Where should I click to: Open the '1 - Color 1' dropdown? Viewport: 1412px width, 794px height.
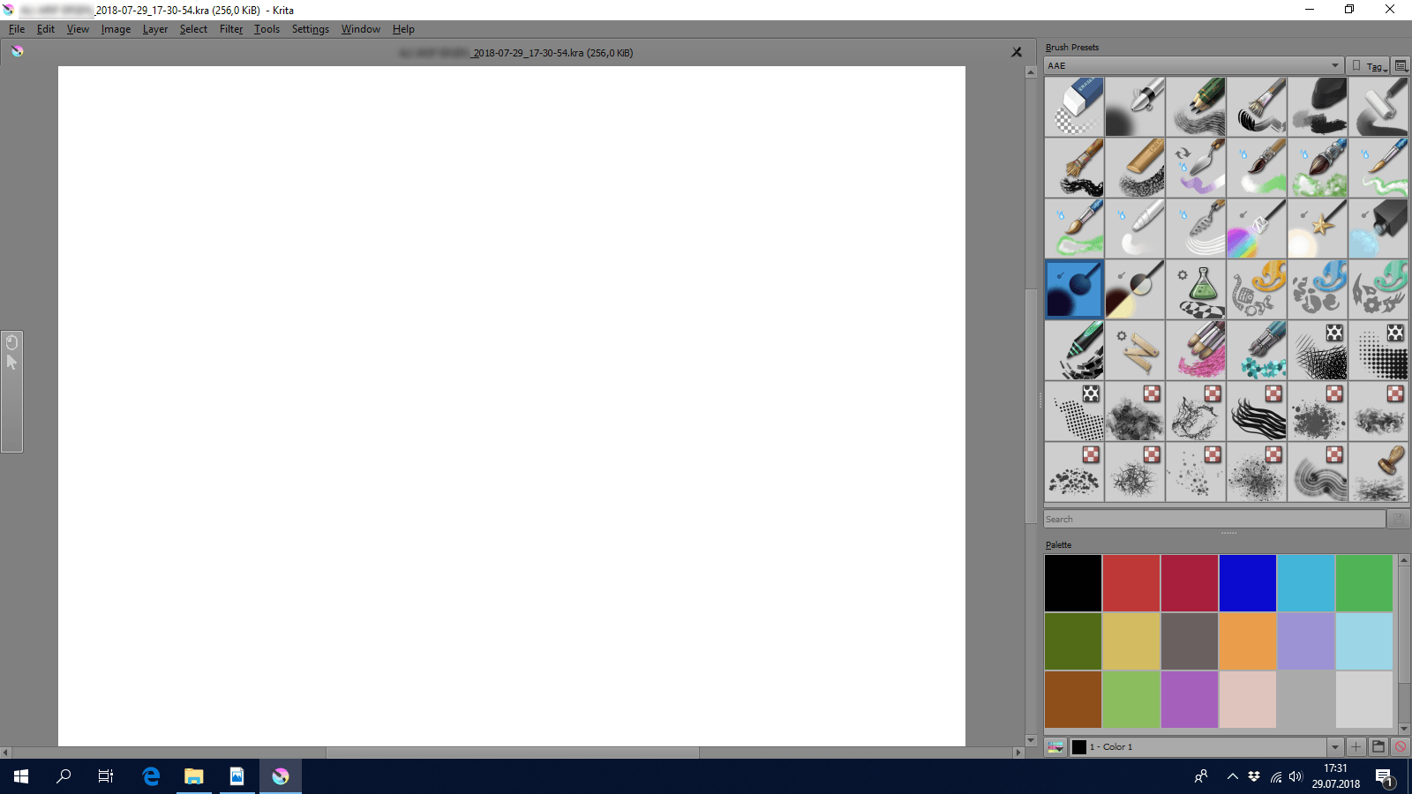[1334, 747]
